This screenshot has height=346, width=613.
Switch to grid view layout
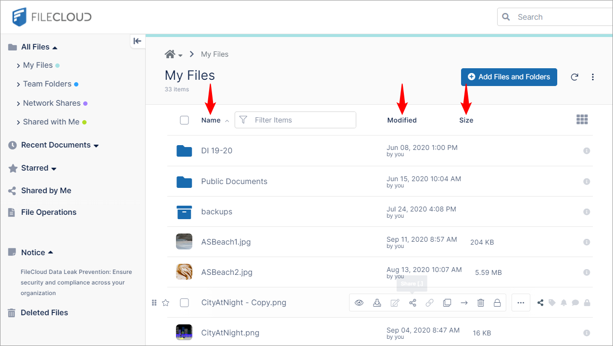[582, 120]
